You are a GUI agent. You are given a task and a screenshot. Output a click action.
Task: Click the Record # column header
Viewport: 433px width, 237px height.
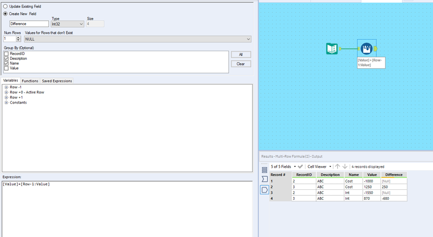tap(281, 175)
